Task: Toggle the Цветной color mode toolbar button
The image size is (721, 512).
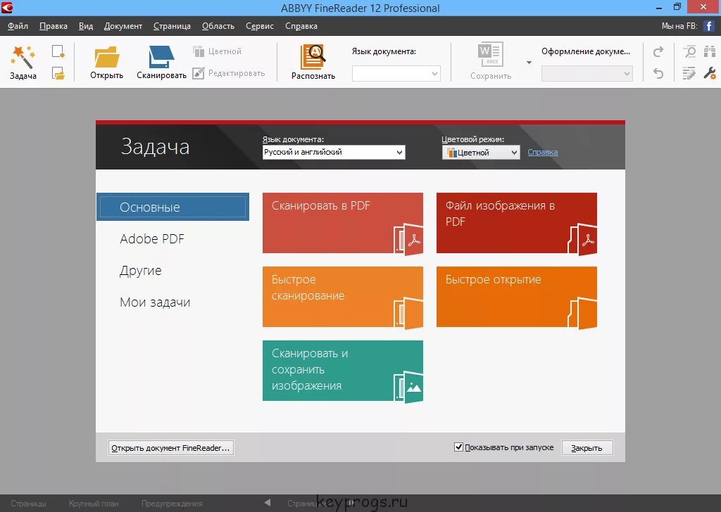Action: [x=217, y=51]
